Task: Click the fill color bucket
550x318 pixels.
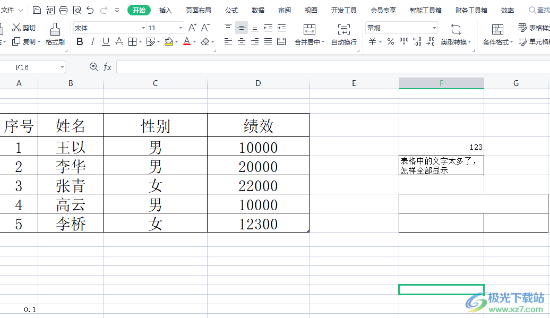Action: click(169, 42)
